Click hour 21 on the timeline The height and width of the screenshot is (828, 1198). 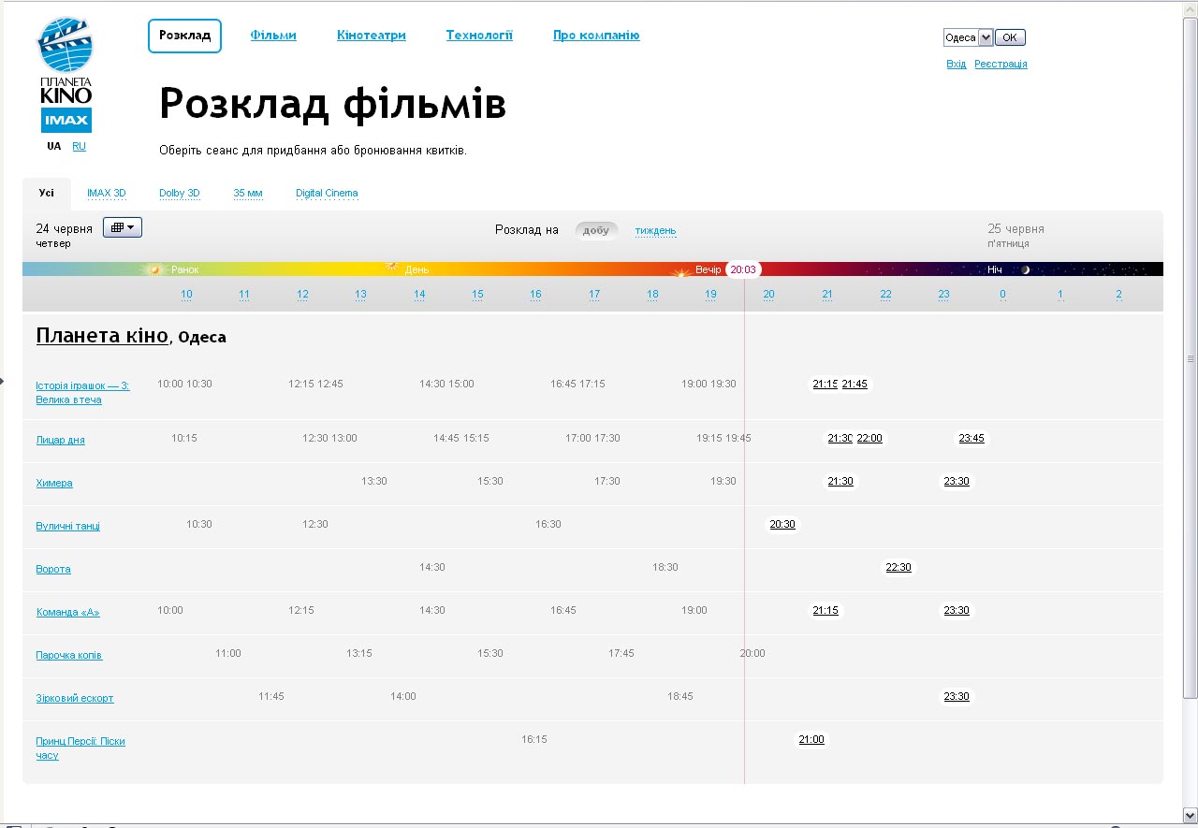(x=827, y=295)
